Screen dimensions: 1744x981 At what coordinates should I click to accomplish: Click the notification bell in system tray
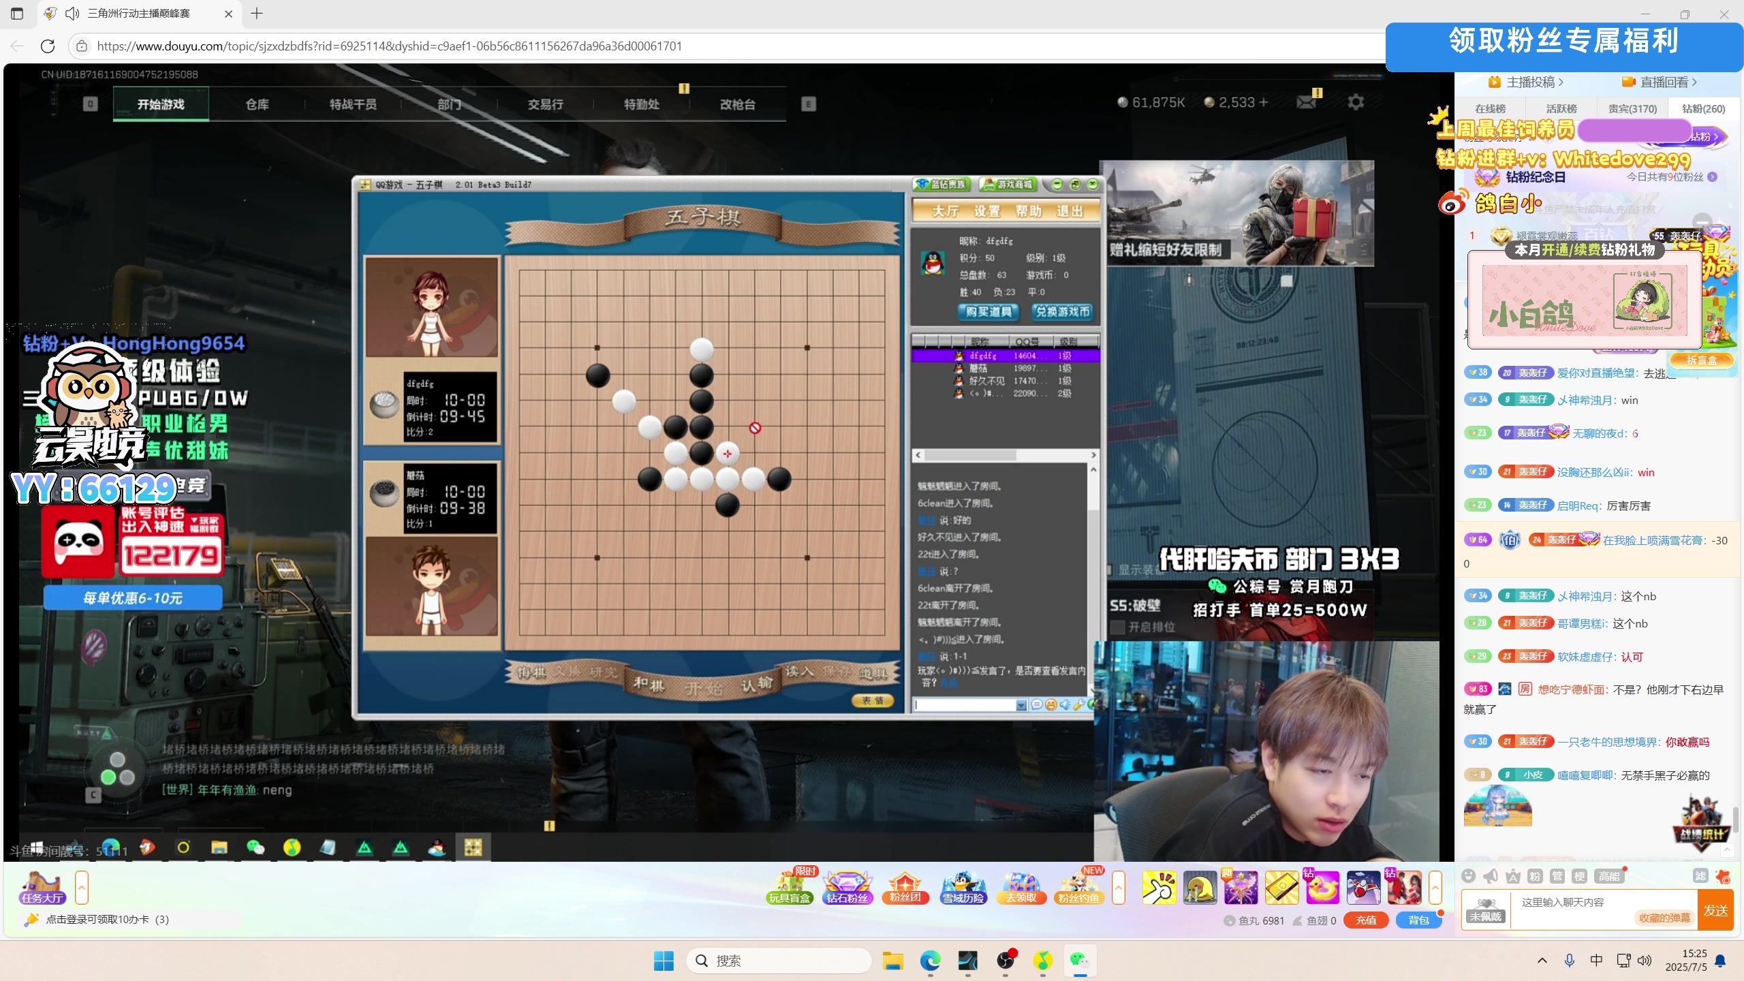[x=1720, y=961]
